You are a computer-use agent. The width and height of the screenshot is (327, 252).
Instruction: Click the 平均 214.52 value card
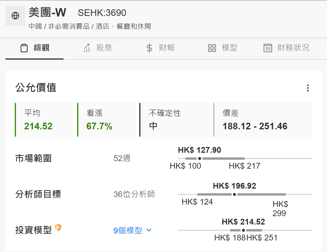coord(44,120)
